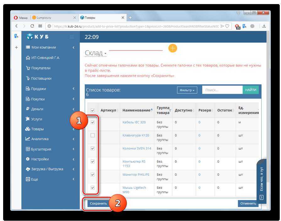This screenshot has height=221, width=281.
Task: Click the site info globe icon
Action: 49,26
